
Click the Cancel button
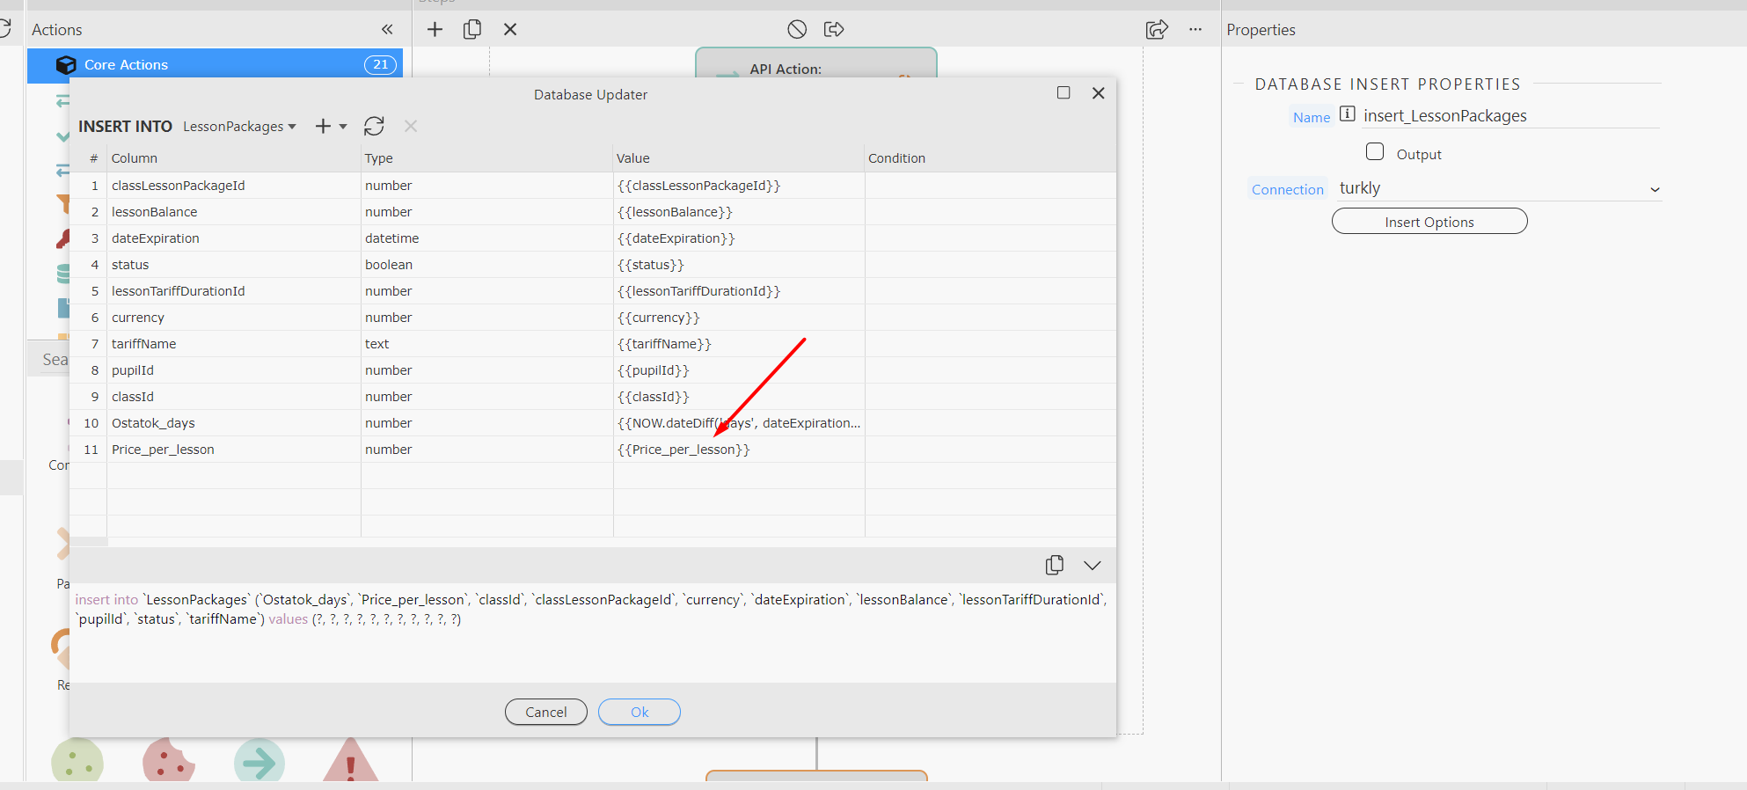[546, 712]
